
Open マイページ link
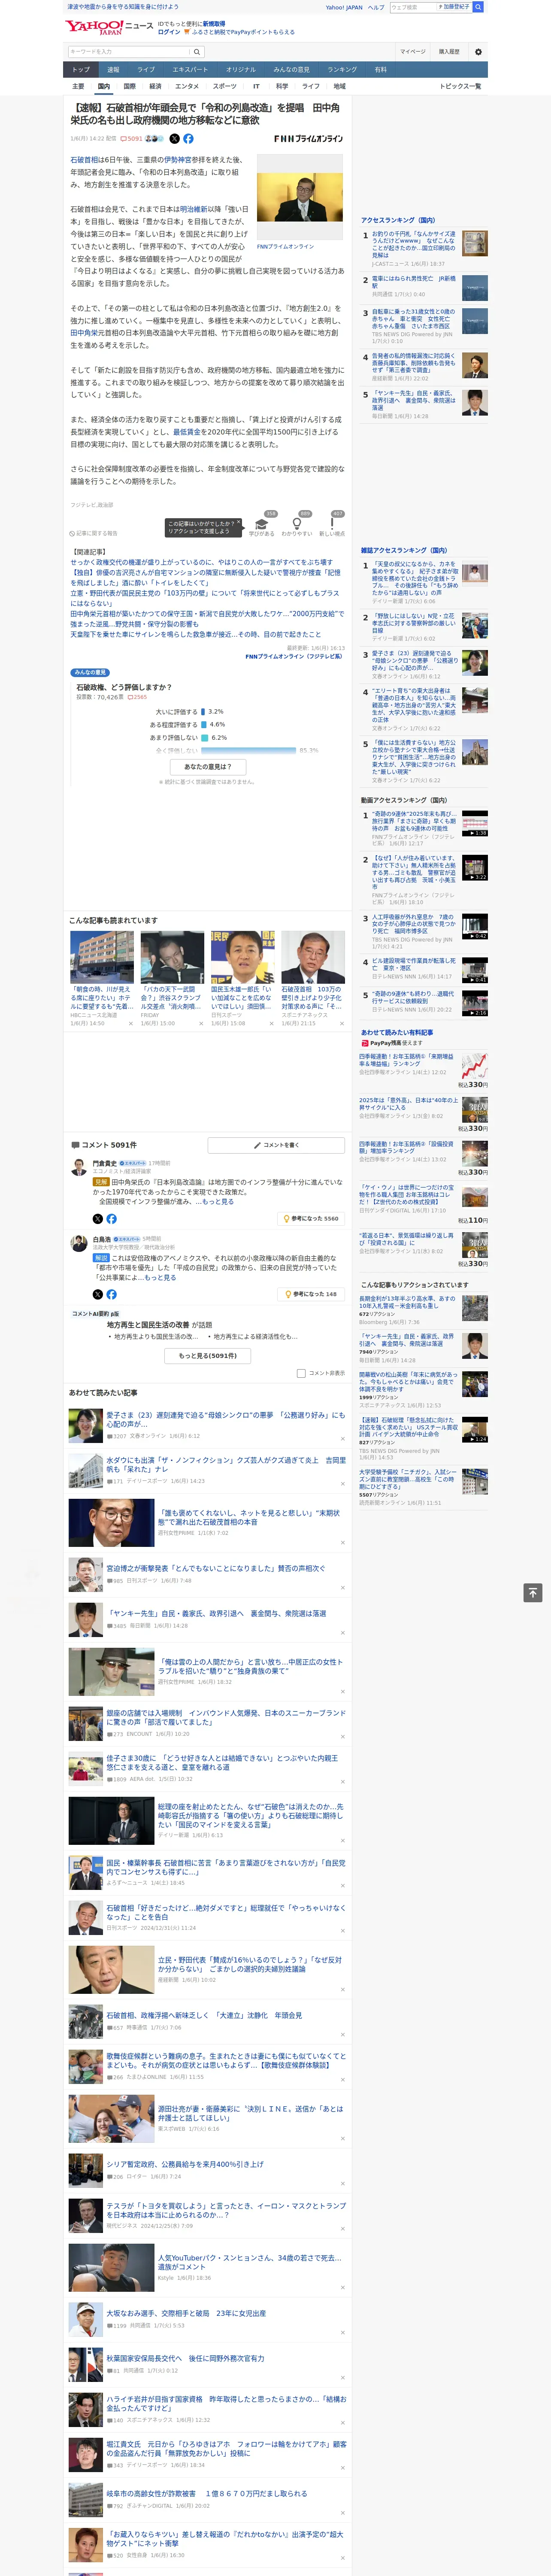coord(413,51)
